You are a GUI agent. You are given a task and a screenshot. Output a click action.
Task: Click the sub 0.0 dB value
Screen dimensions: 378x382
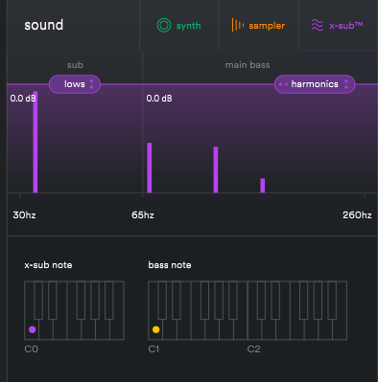tap(22, 99)
